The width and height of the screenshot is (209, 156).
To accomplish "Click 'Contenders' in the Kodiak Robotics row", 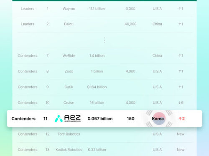I will (28, 150).
